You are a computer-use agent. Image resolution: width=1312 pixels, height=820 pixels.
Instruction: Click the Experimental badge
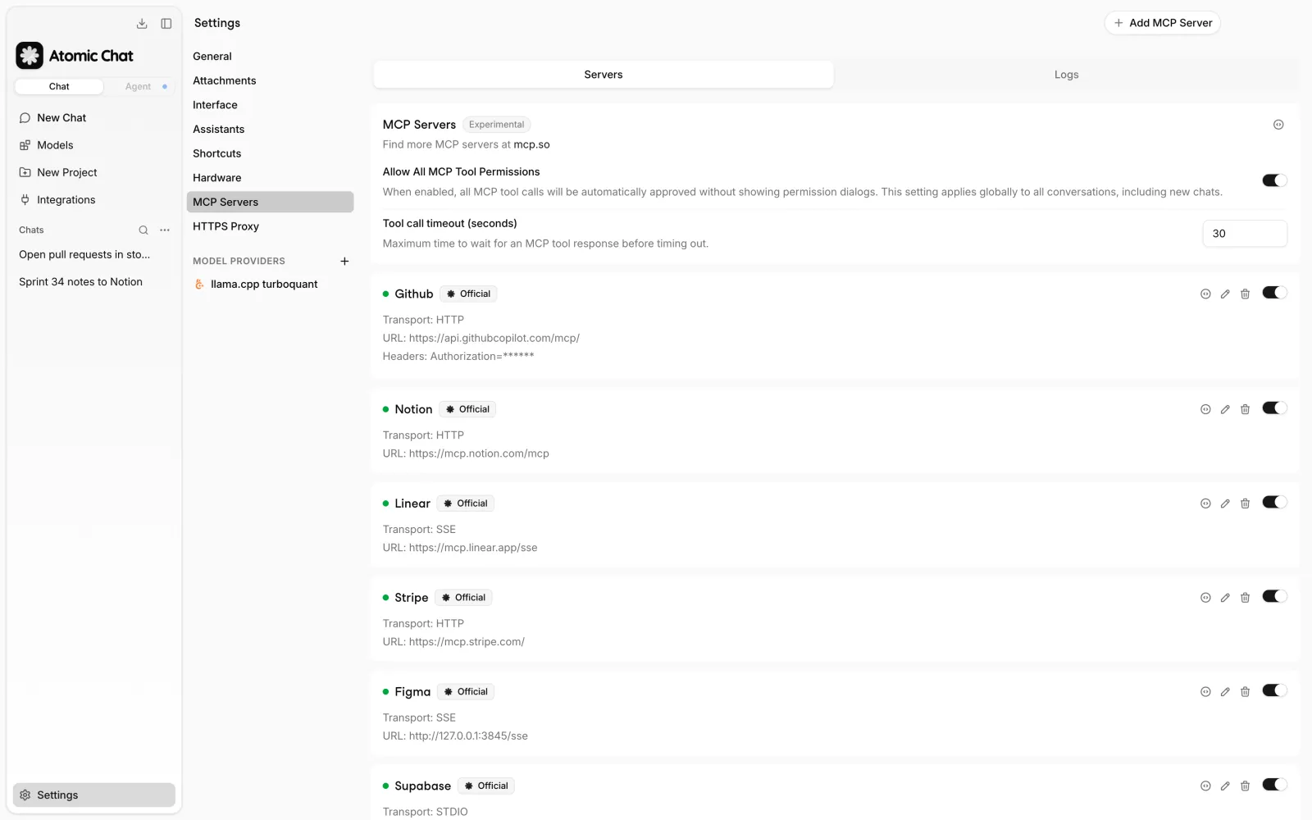click(496, 125)
